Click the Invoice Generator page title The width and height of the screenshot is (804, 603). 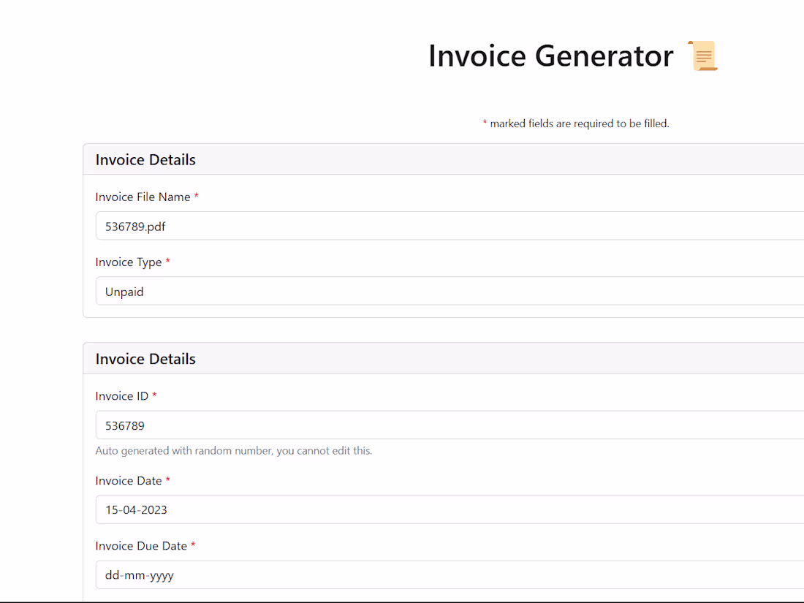click(x=550, y=55)
